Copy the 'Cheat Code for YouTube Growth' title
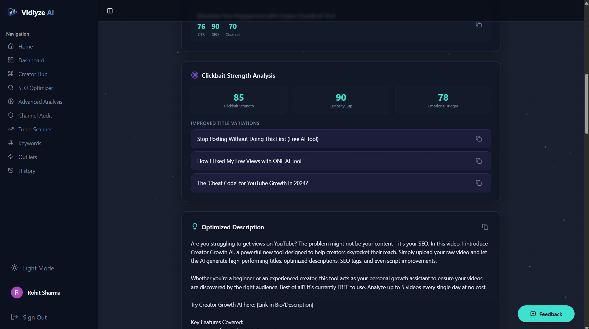This screenshot has height=329, width=589. pyautogui.click(x=478, y=183)
